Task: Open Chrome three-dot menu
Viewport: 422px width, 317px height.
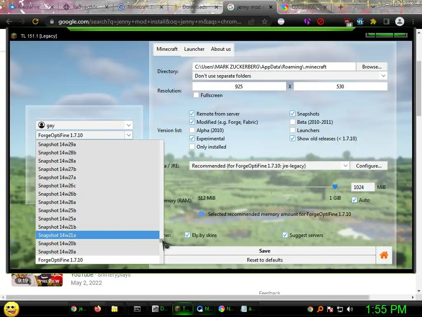Action: [x=413, y=21]
